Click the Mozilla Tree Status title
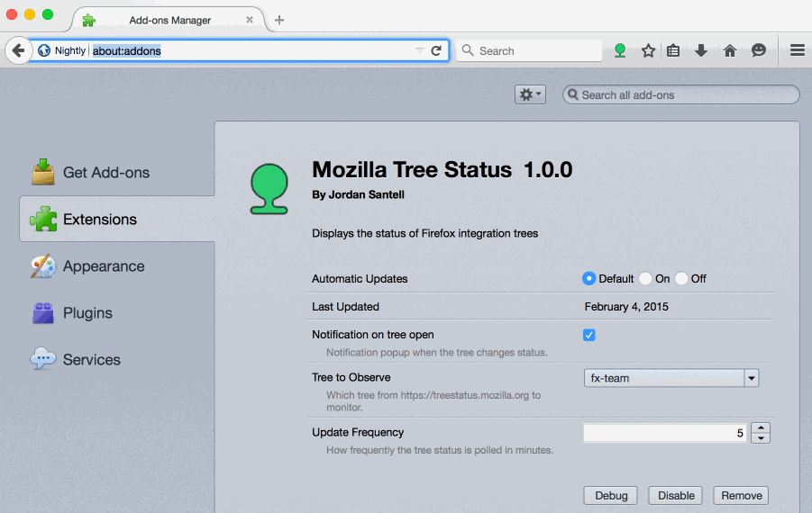812x513 pixels. 412,169
